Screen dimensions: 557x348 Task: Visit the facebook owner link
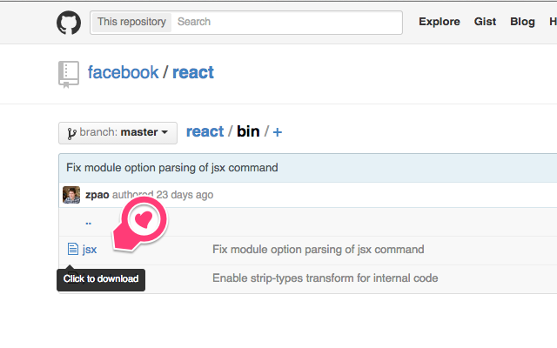click(x=124, y=72)
